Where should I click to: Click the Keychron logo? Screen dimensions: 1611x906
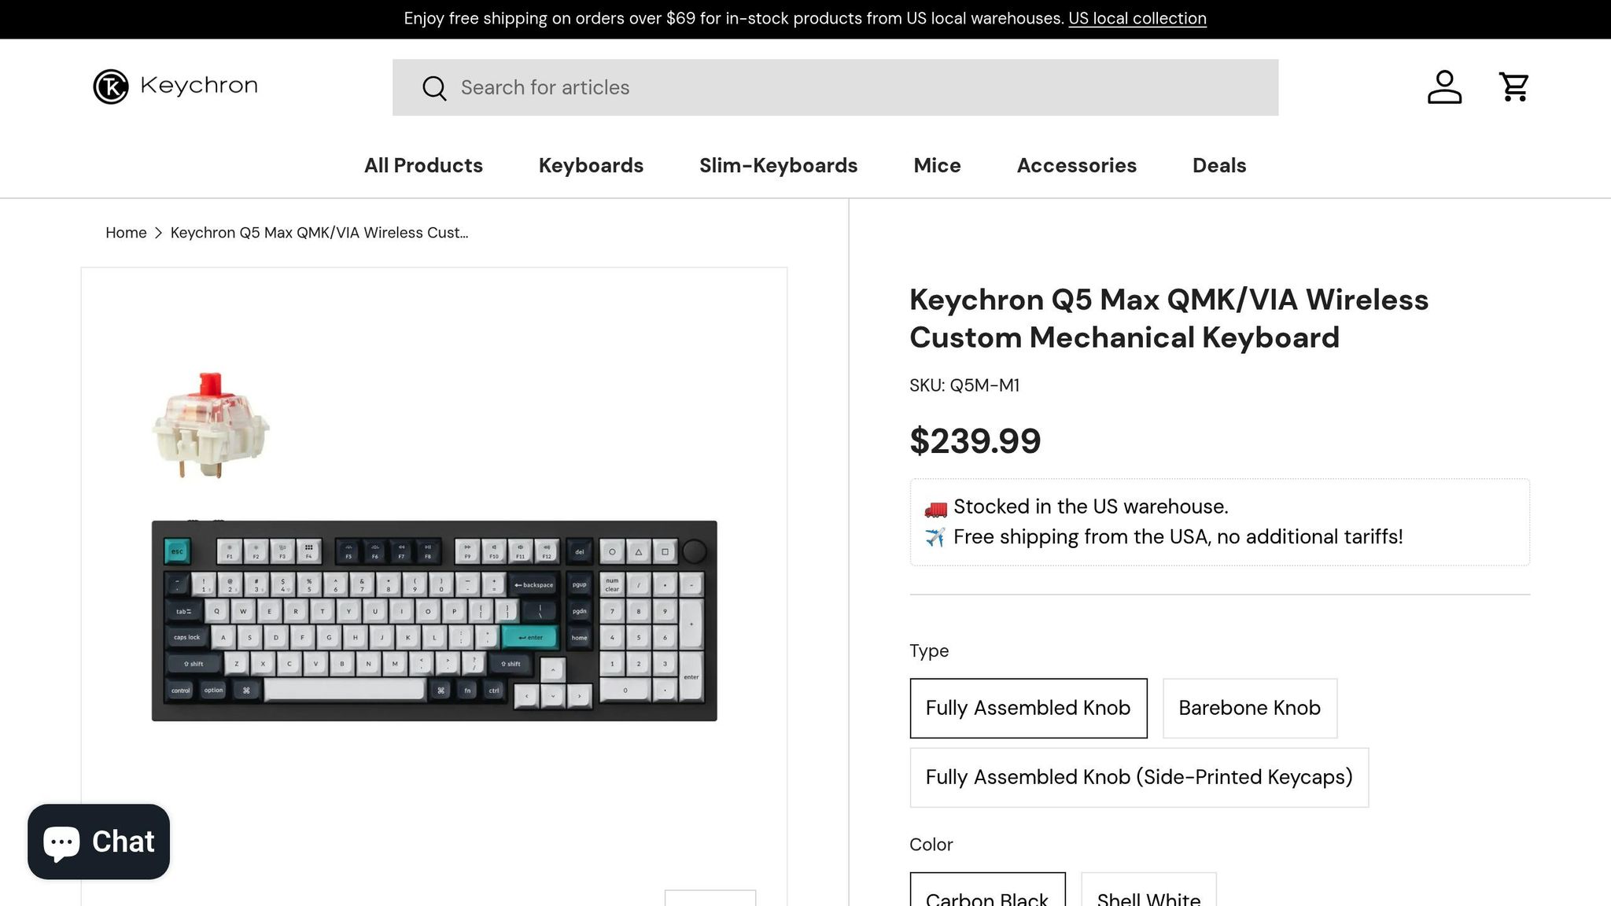pyautogui.click(x=175, y=87)
